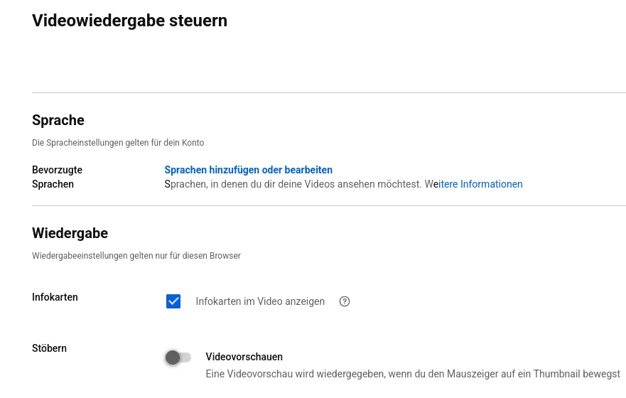Click the help icon next to Infokarten

point(345,301)
